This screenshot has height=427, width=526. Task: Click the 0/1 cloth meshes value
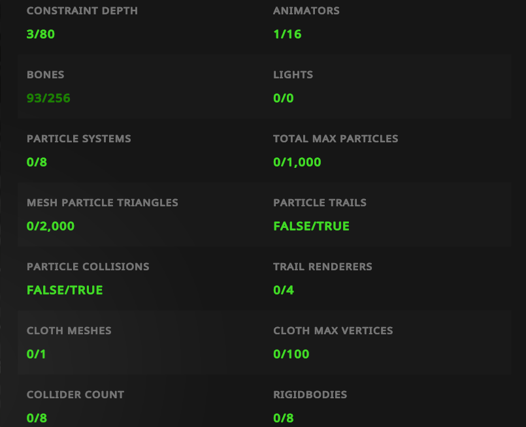point(36,355)
